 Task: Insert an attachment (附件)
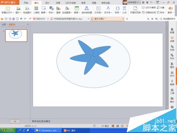tap(160, 12)
